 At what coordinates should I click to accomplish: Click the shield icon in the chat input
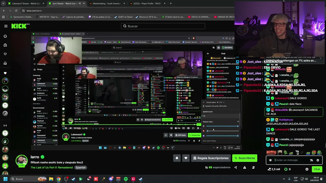270,160
